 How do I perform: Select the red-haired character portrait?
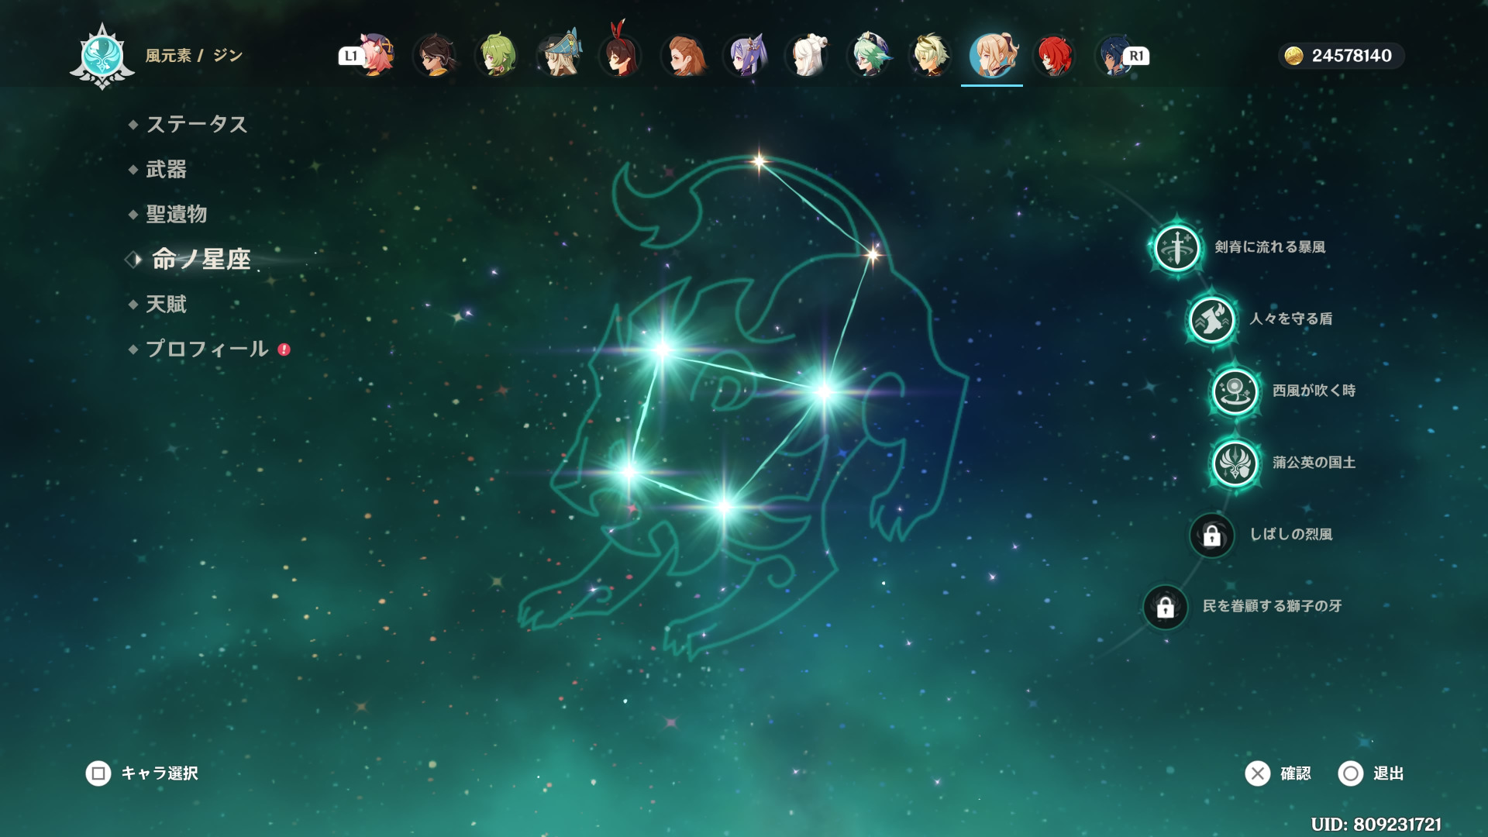1054,56
